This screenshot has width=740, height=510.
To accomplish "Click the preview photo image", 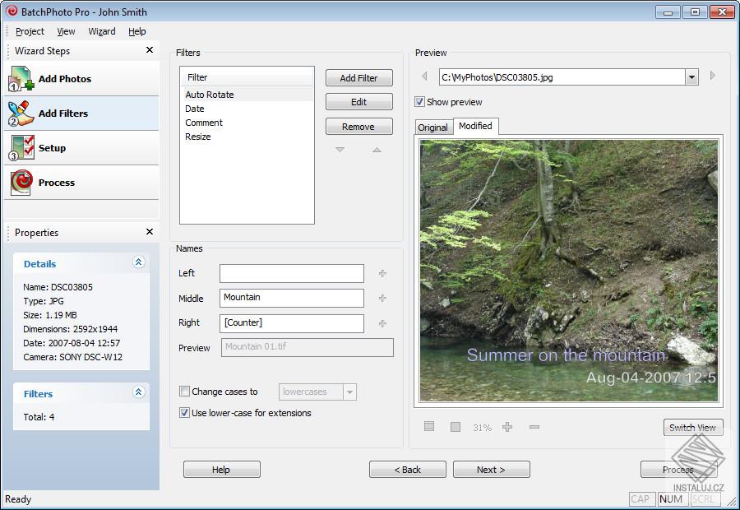I will tap(569, 271).
